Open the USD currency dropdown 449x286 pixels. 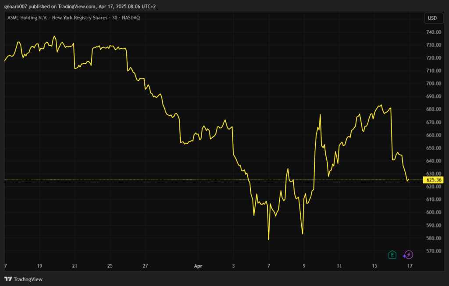click(x=432, y=18)
